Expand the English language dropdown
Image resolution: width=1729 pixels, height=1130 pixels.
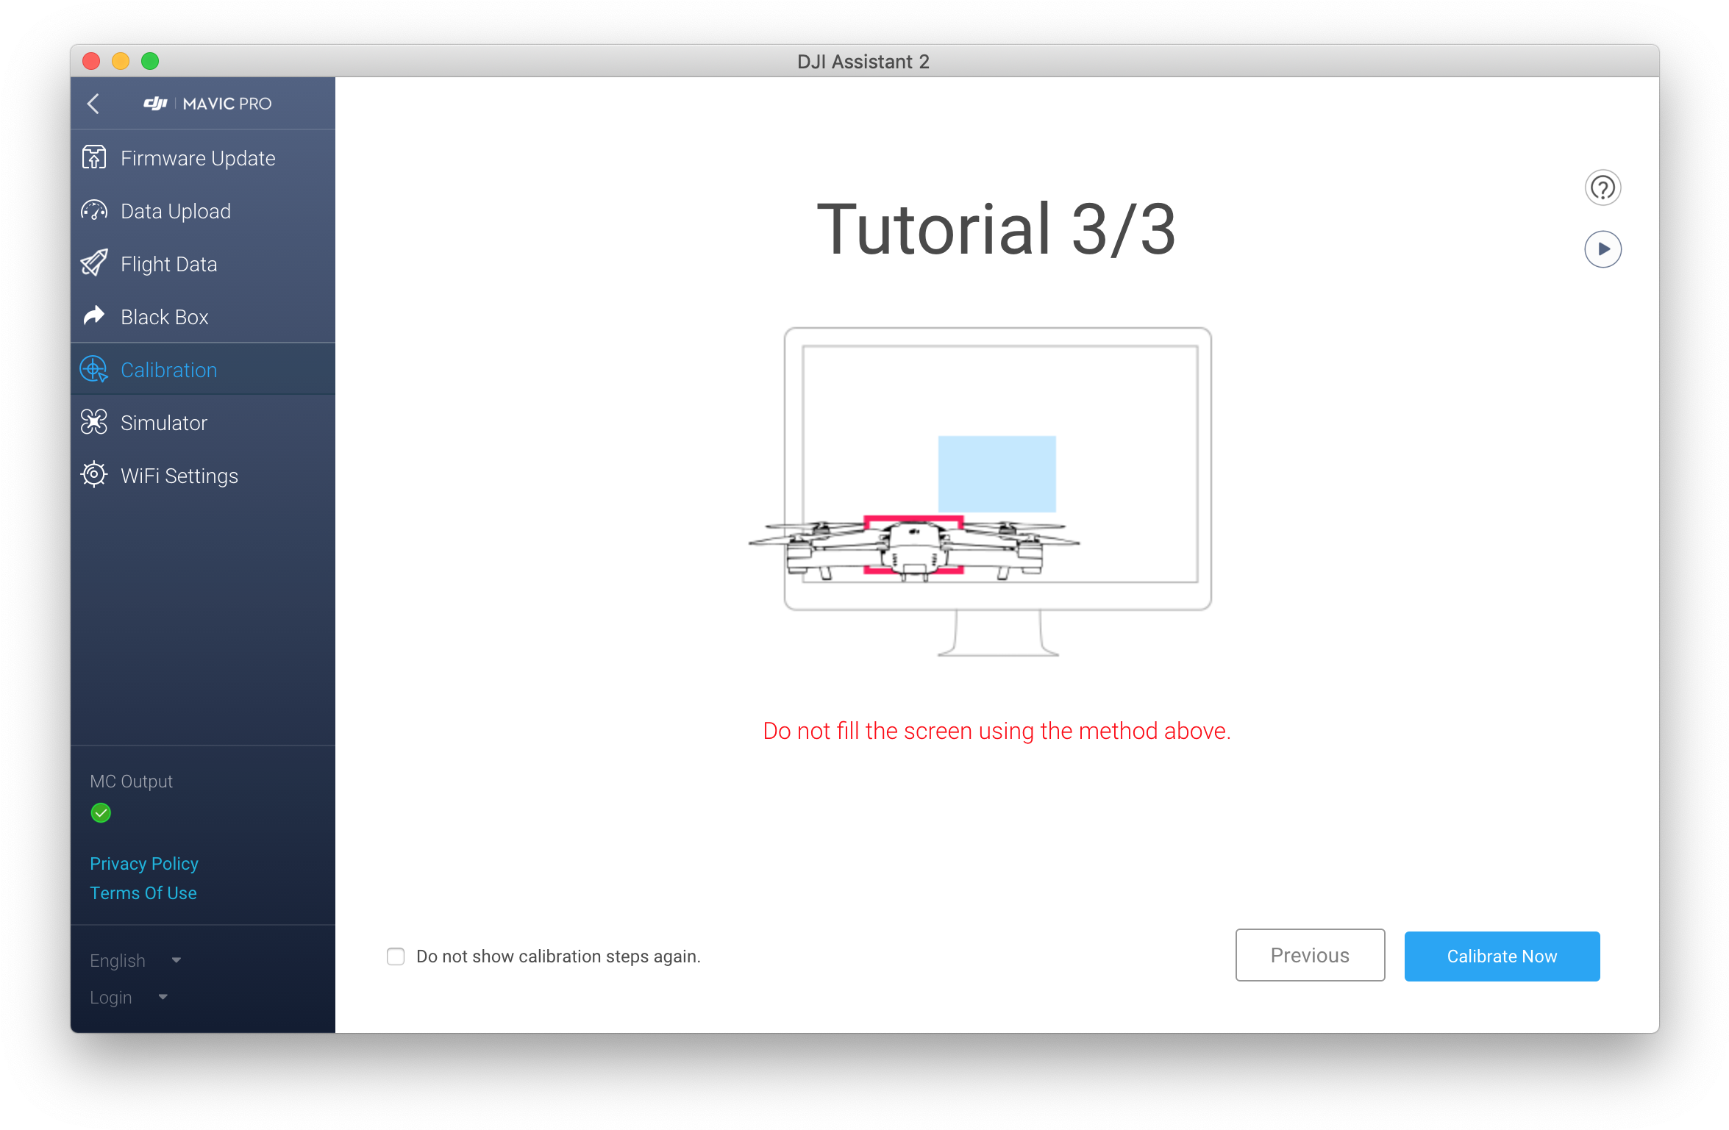point(135,960)
